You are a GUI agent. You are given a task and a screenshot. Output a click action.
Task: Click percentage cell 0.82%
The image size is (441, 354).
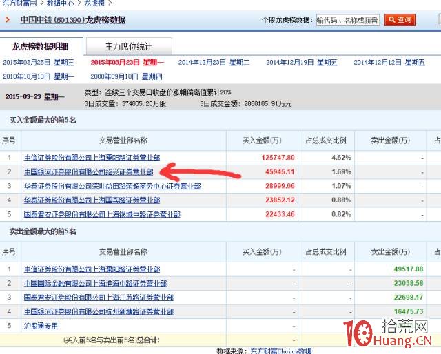[x=342, y=214]
